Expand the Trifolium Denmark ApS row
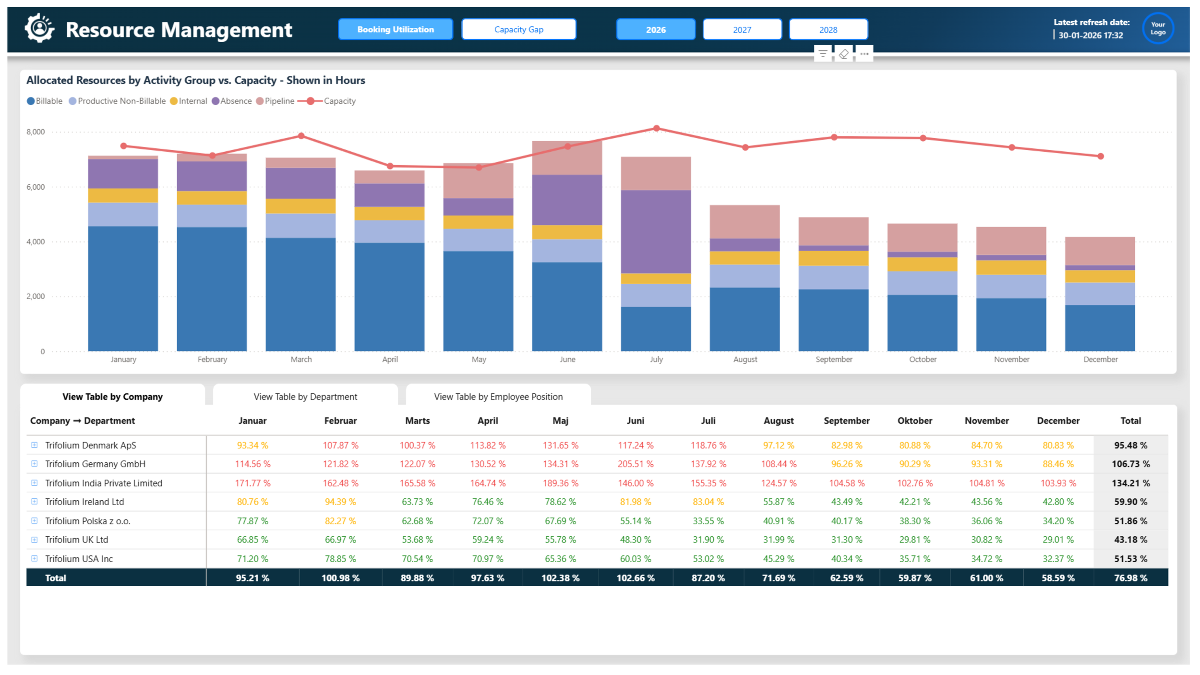 tap(35, 445)
